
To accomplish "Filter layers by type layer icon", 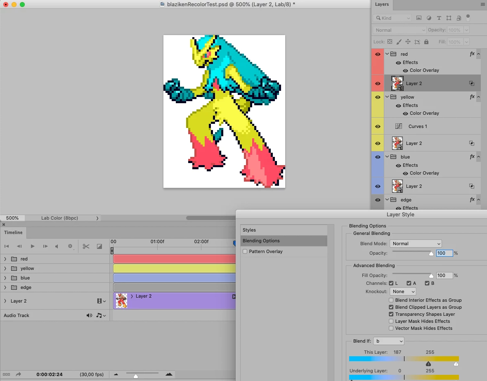I will 439,18.
